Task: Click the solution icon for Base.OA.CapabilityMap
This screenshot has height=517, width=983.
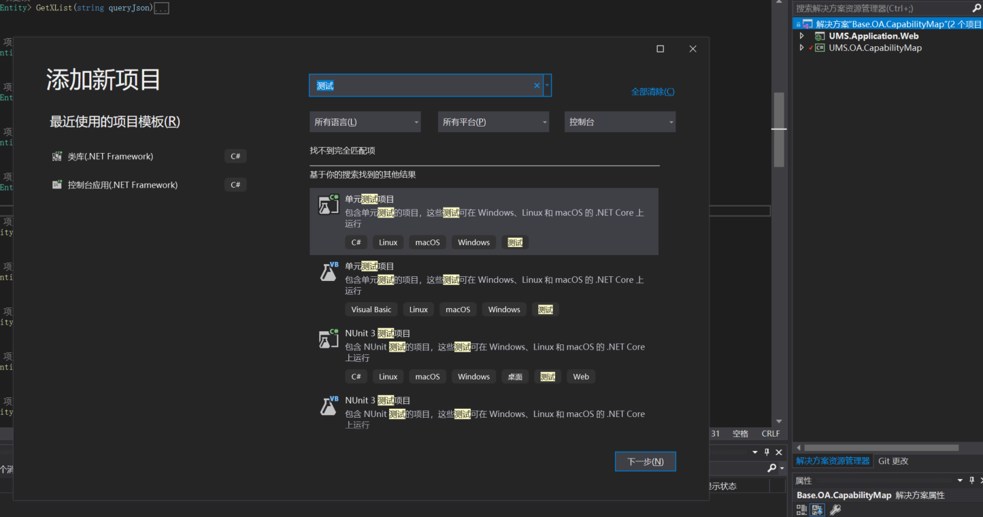Action: (x=807, y=24)
